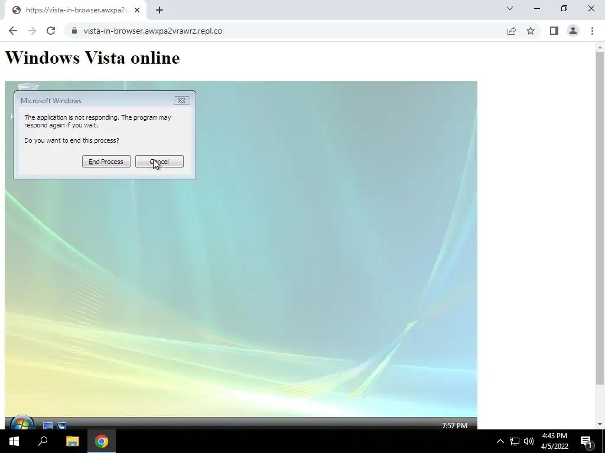Open the Chrome side panel icon
This screenshot has width=605, height=453.
coord(554,31)
